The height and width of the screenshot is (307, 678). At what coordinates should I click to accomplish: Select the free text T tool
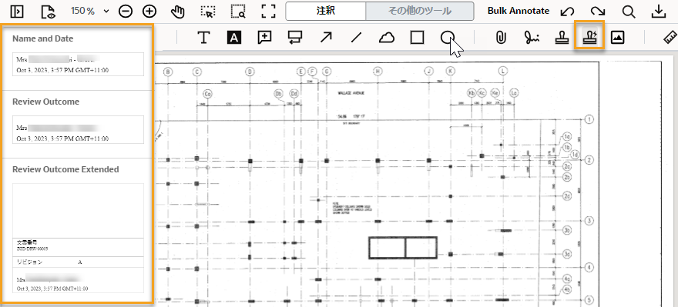pyautogui.click(x=203, y=38)
